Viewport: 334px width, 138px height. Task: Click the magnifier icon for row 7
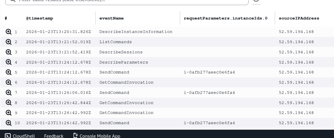pyautogui.click(x=8, y=93)
